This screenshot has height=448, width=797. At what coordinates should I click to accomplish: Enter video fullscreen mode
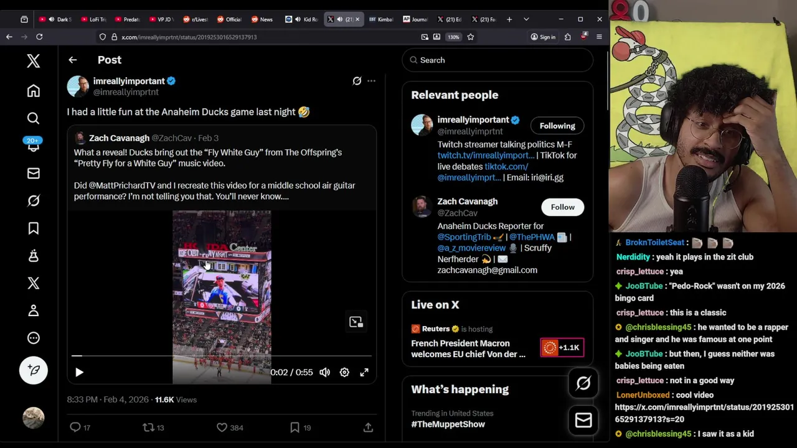click(x=364, y=372)
